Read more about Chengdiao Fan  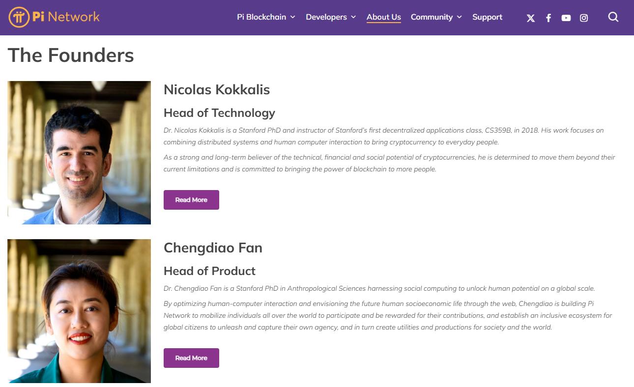click(191, 358)
